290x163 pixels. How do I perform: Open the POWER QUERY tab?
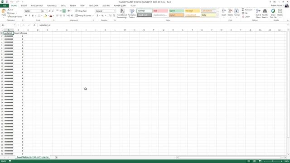[x=120, y=5]
